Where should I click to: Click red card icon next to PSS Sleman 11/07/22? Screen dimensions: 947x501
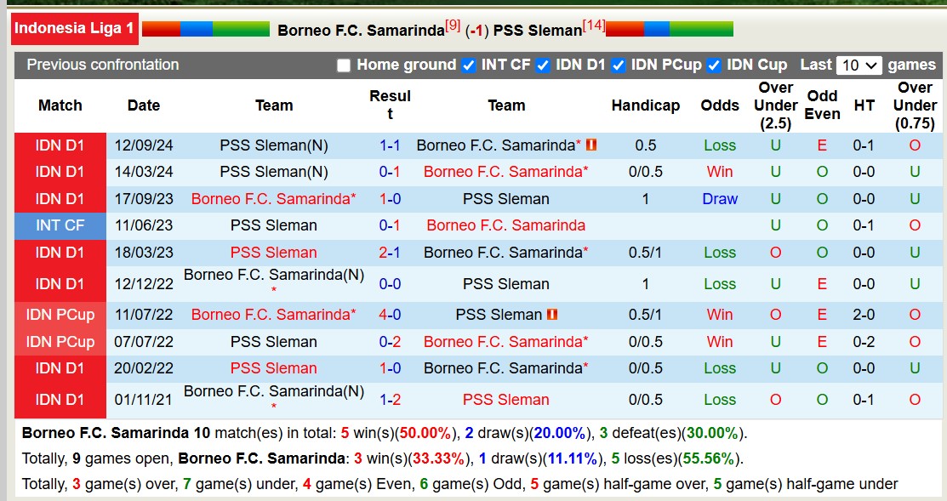552,315
